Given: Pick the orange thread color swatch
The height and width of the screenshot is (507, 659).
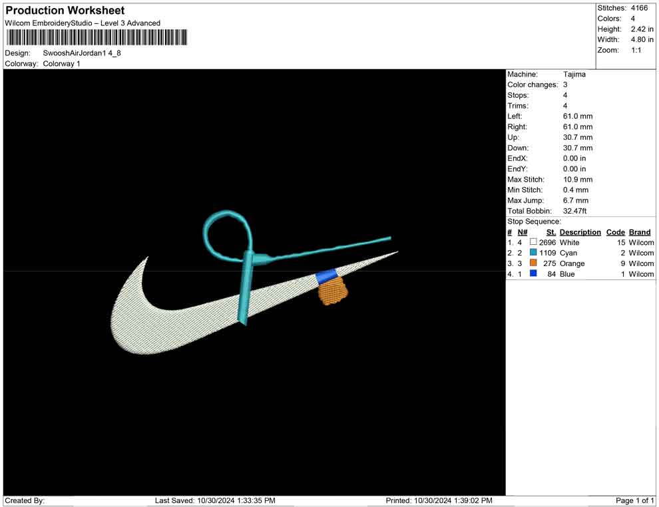Looking at the screenshot, I should [x=533, y=263].
